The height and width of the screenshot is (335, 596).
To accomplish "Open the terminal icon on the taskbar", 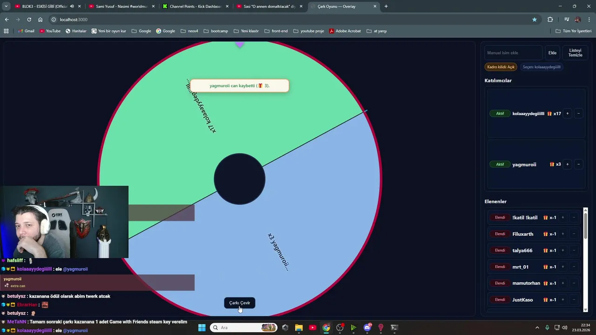I will [394, 328].
